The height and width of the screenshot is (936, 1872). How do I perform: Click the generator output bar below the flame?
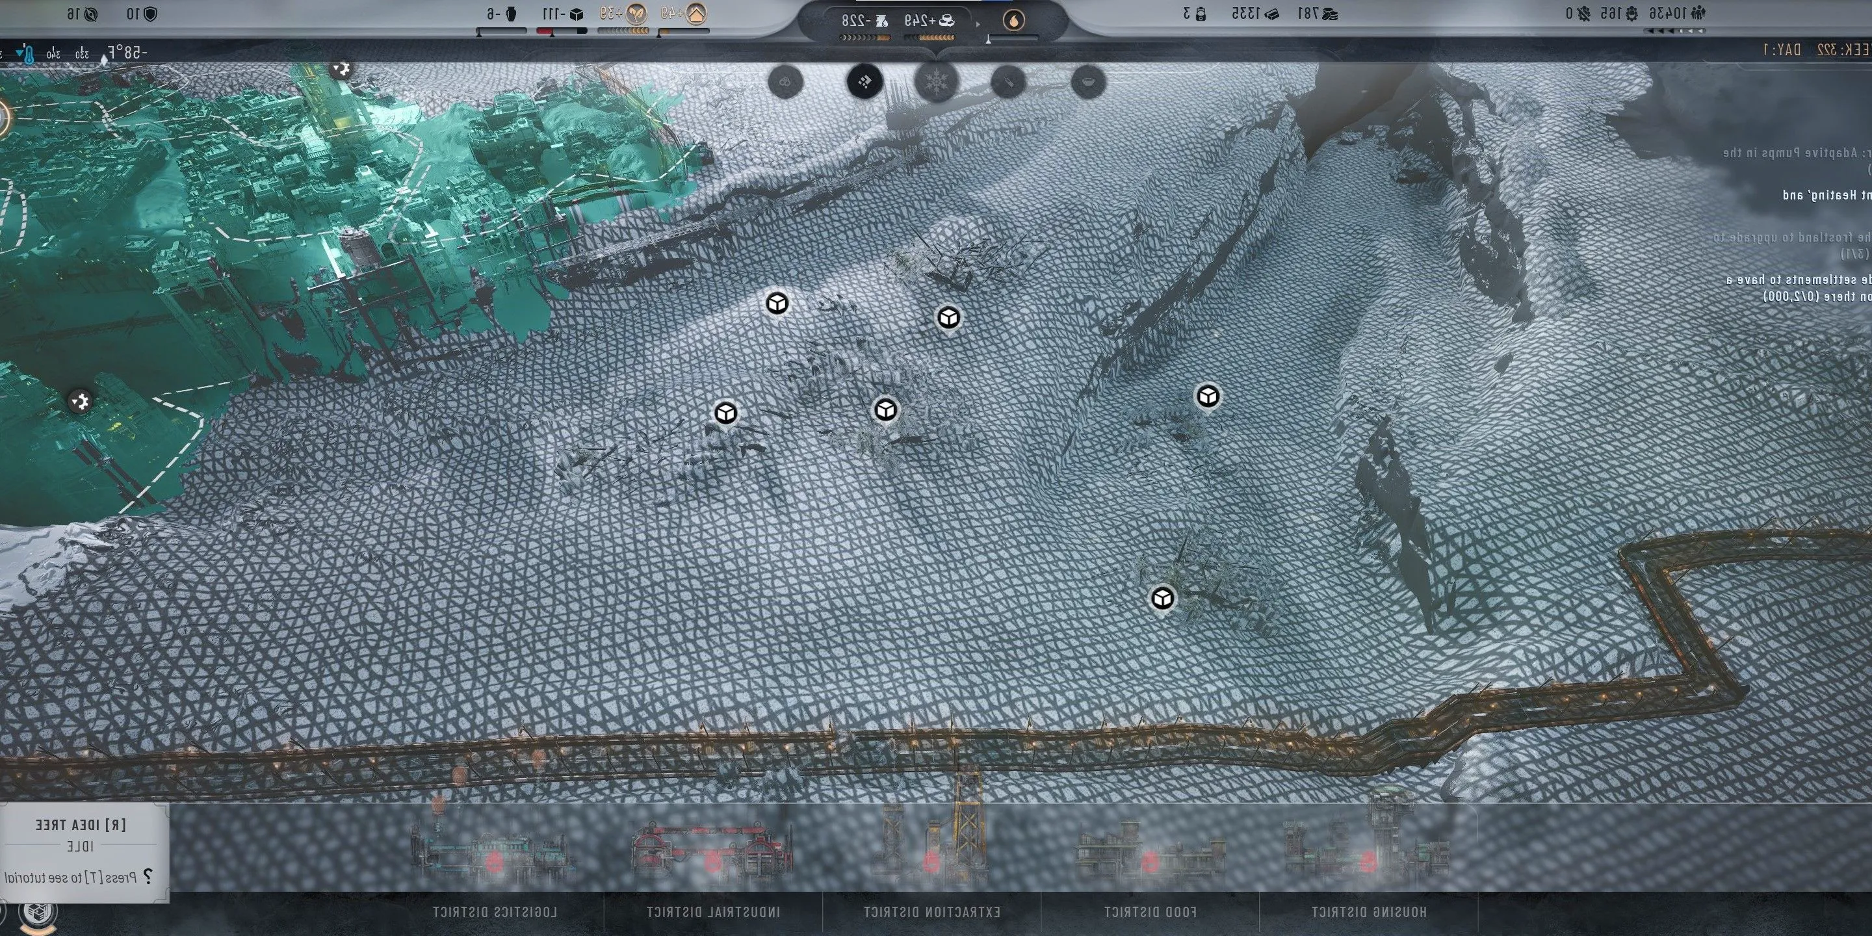(x=1013, y=38)
